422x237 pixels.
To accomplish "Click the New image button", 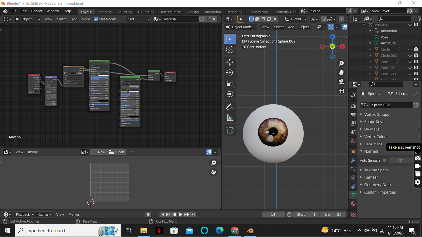I will point(99,152).
